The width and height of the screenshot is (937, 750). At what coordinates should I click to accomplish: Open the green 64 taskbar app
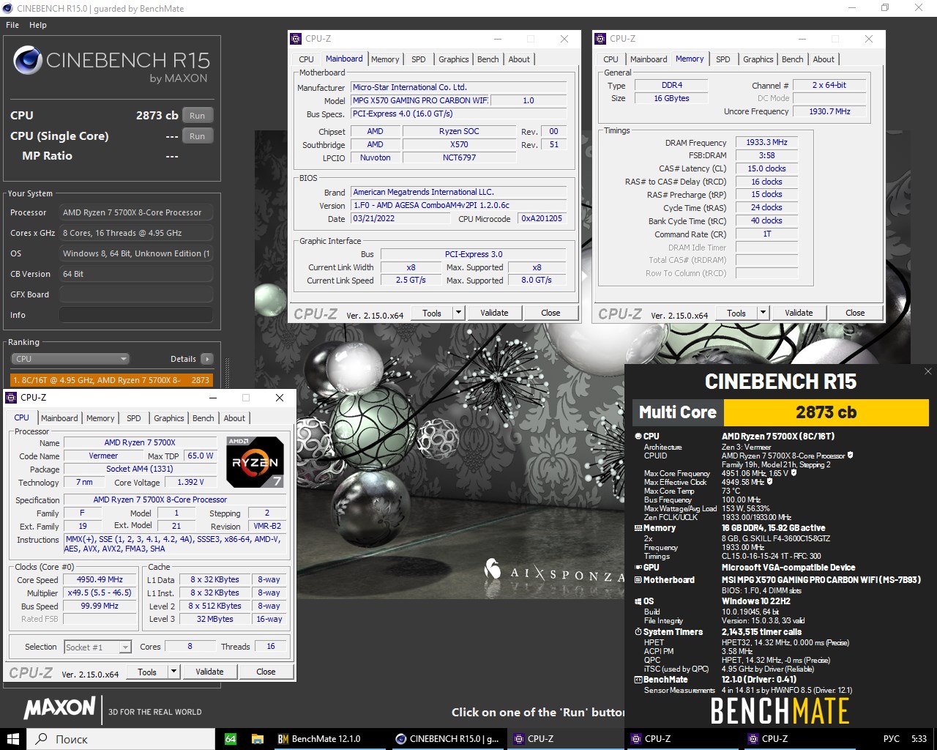coord(231,738)
